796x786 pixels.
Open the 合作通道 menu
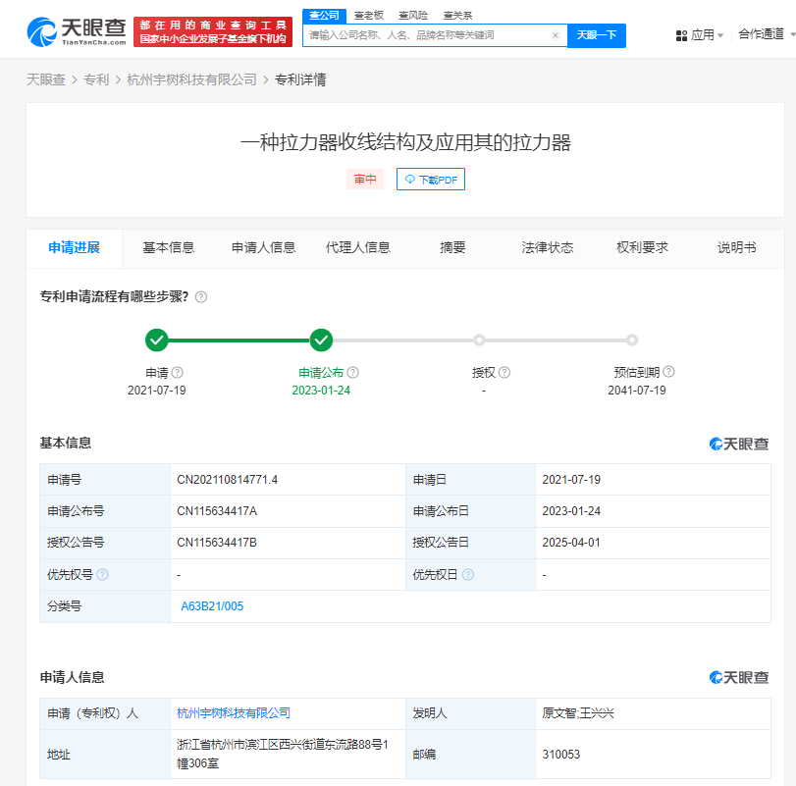click(762, 34)
